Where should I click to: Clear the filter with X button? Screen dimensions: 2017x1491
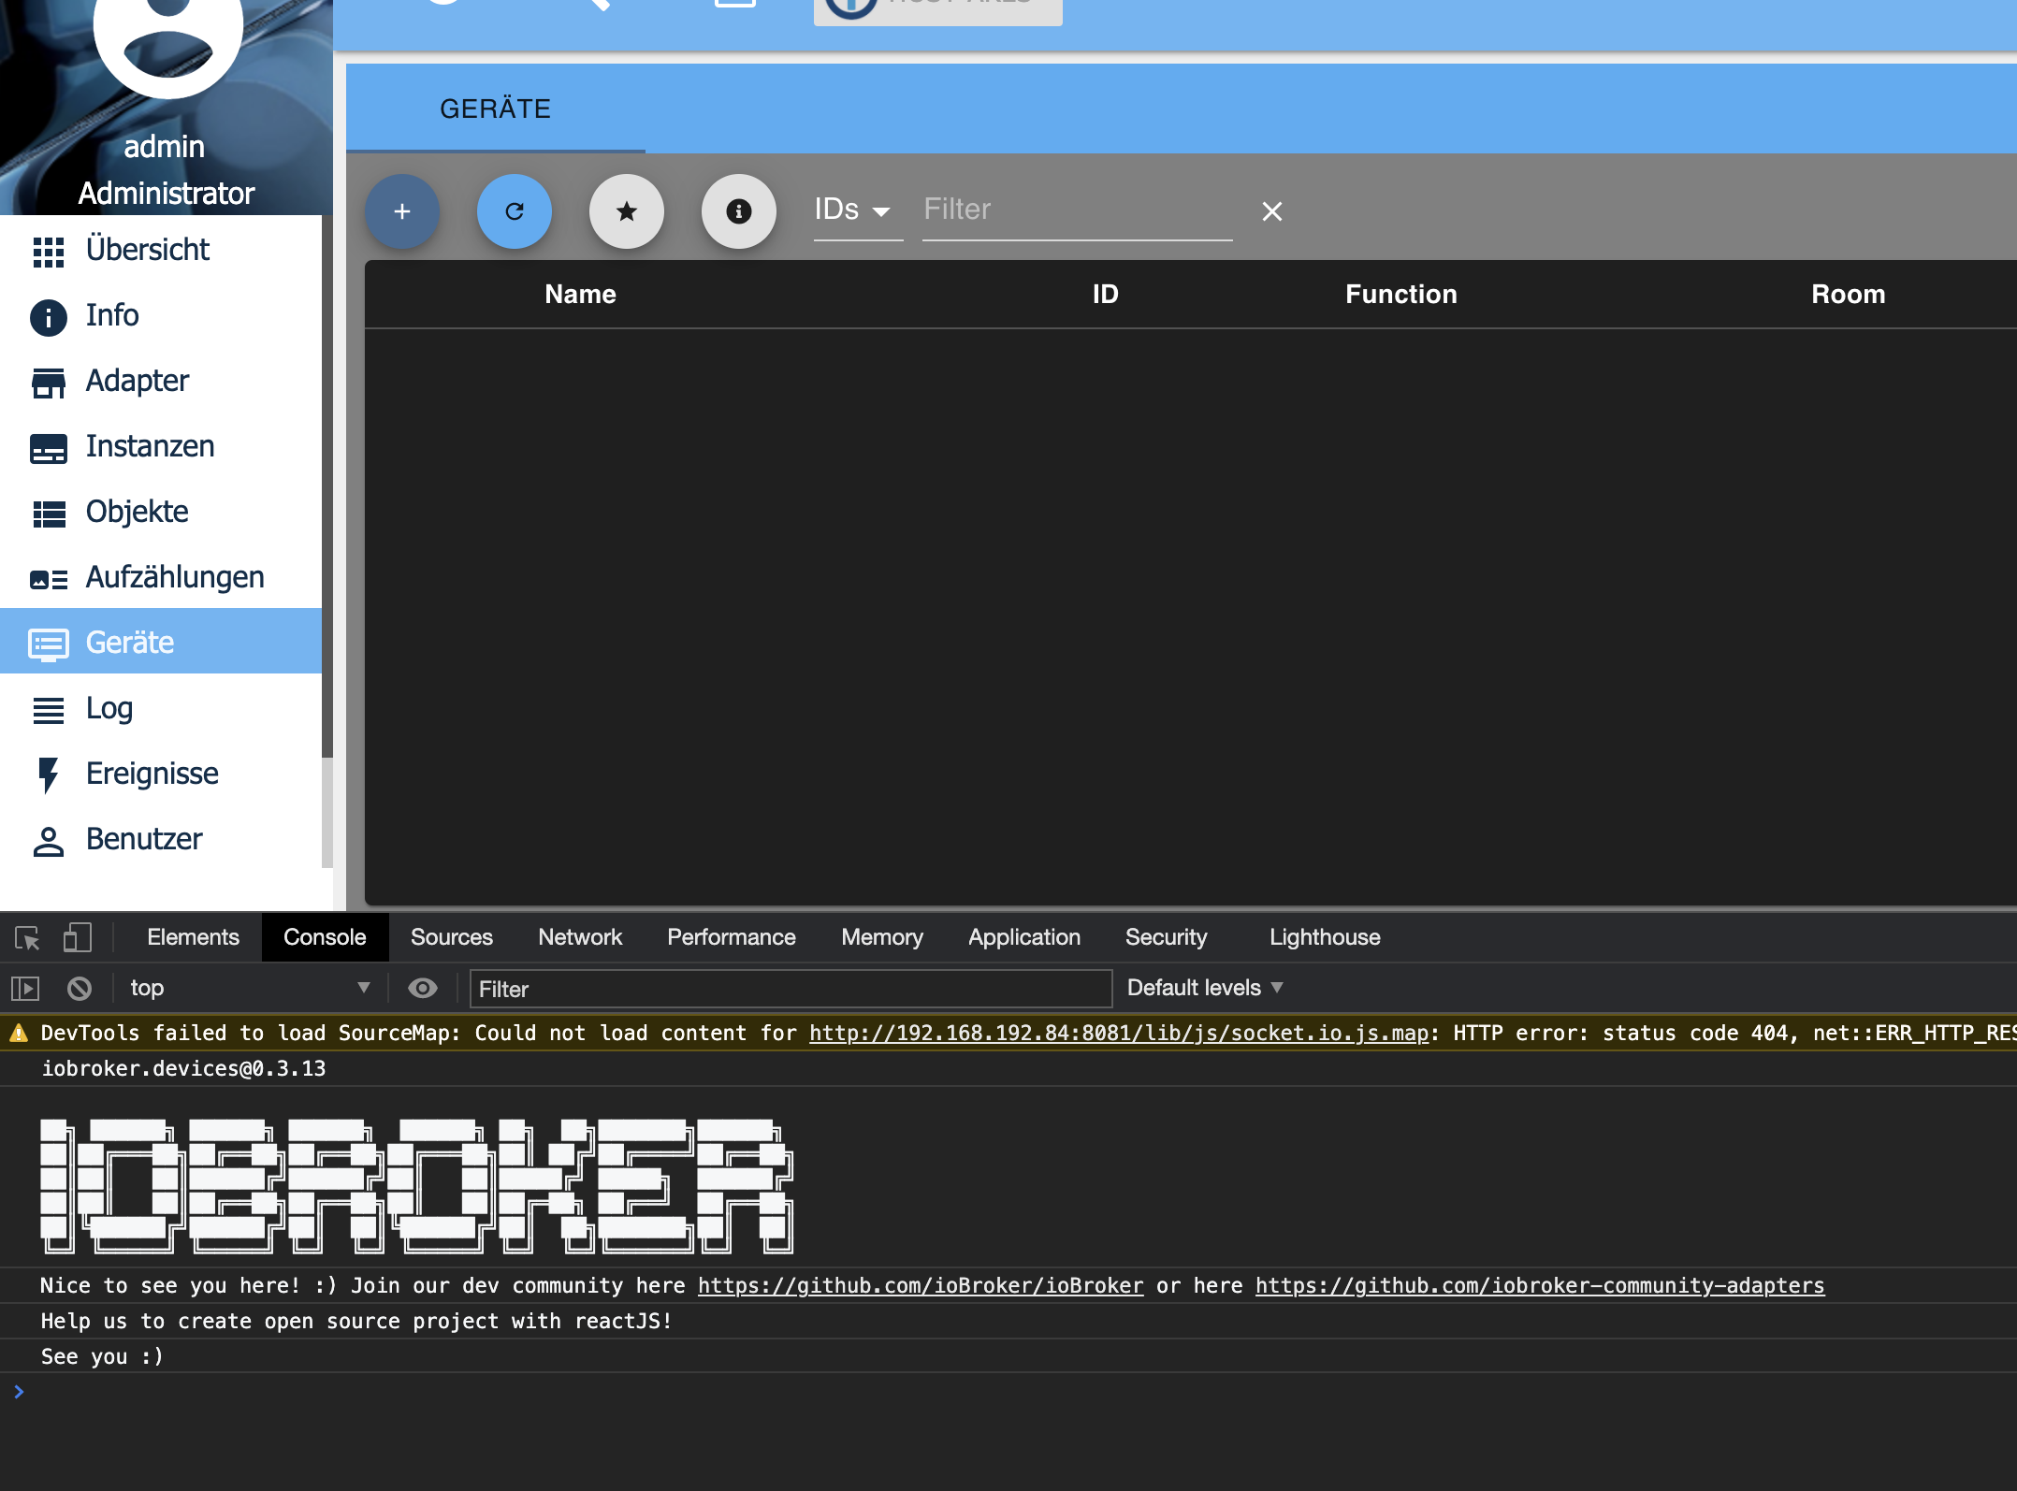click(x=1272, y=211)
